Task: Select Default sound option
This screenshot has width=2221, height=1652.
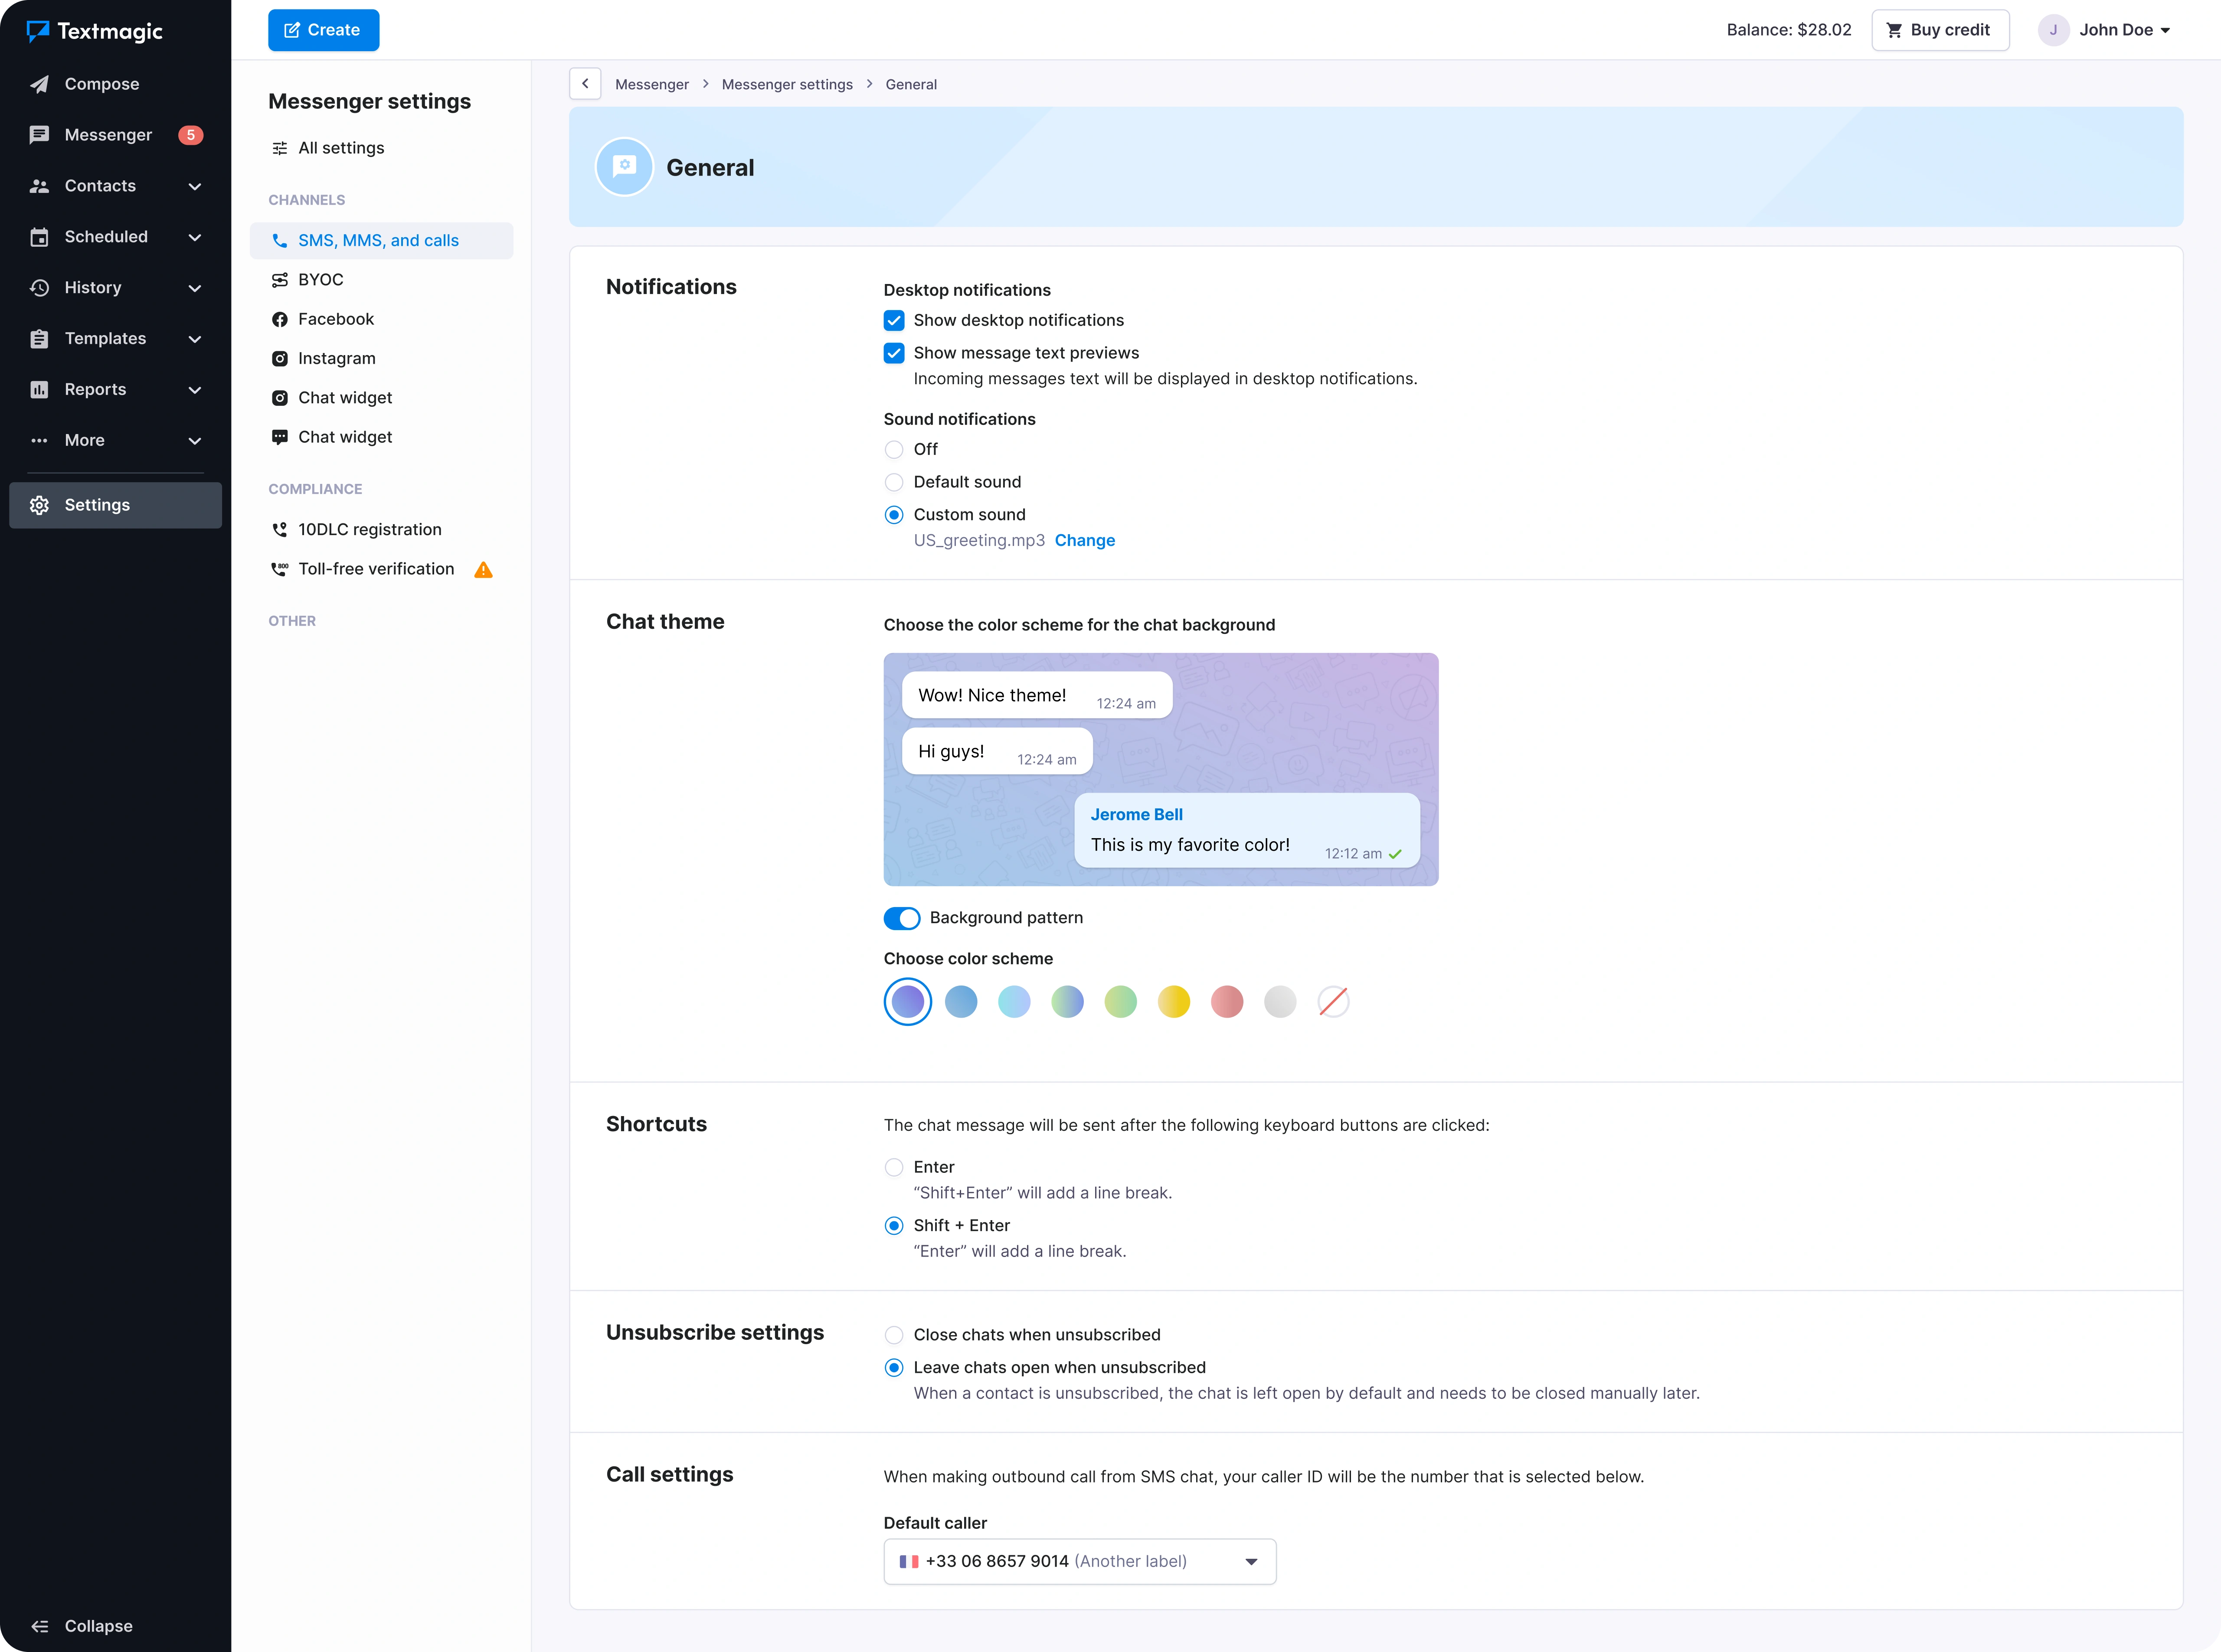Action: [894, 482]
